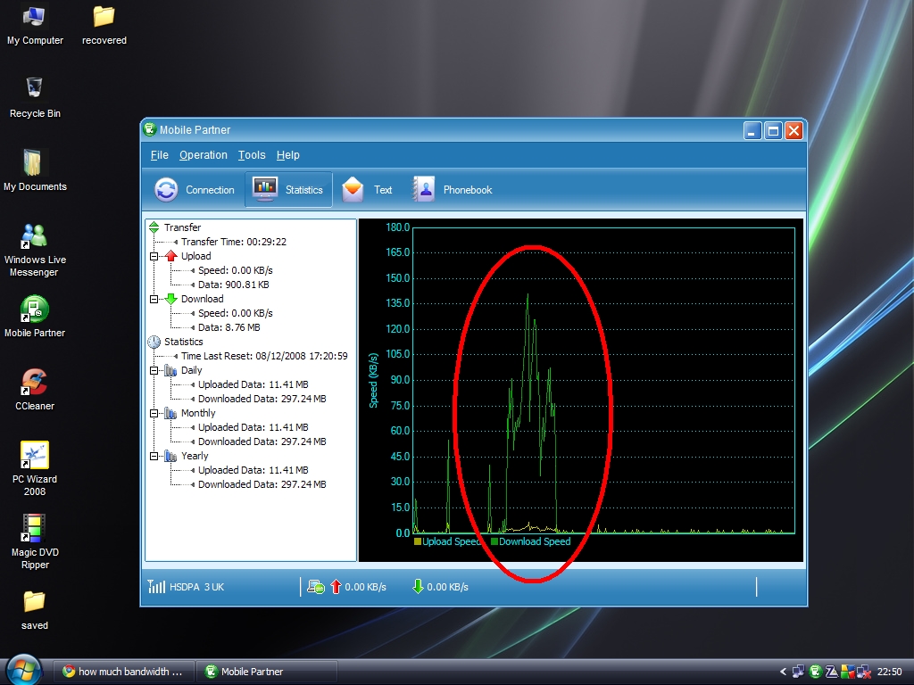Image resolution: width=914 pixels, height=685 pixels.
Task: Select Windows Live Messenger desktop shortcut
Action: (x=35, y=251)
